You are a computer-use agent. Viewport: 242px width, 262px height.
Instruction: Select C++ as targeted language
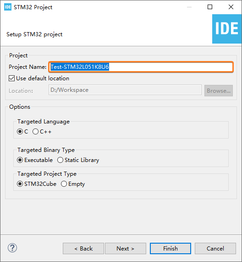pos(35,132)
